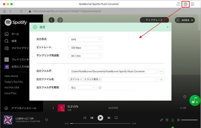This screenshot has height=128, width=201.
Task: Open the hamburger menu in title bar
Action: click(x=192, y=4)
